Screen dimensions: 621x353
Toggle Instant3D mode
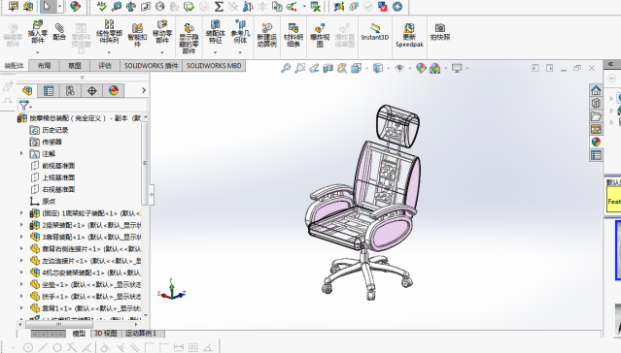point(375,32)
